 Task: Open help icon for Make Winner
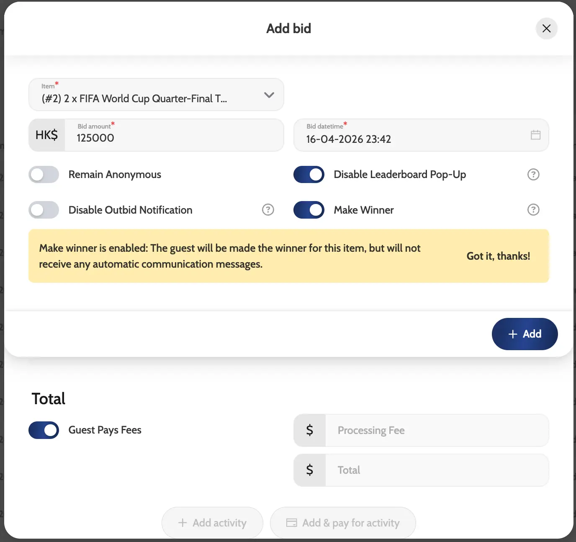click(533, 209)
